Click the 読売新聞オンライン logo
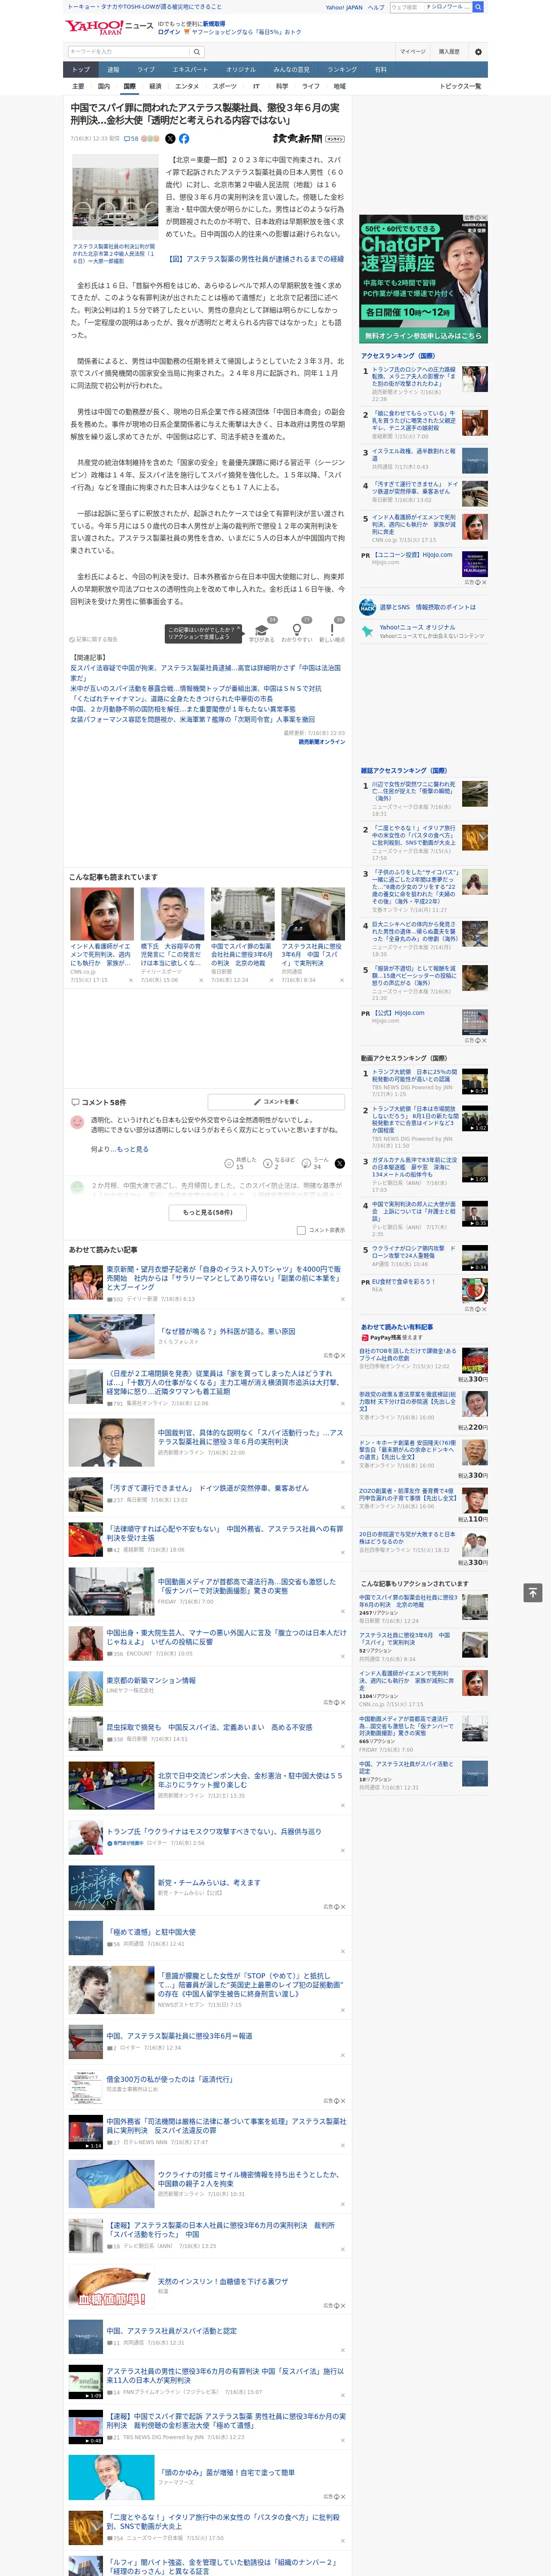551x2576 pixels. pyautogui.click(x=308, y=139)
